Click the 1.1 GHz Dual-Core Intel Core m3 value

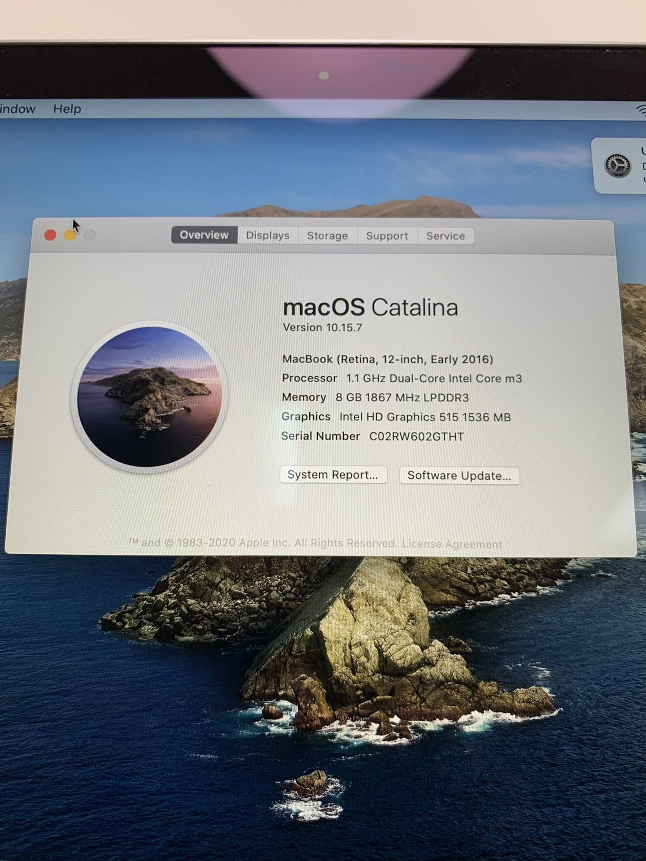coord(434,378)
